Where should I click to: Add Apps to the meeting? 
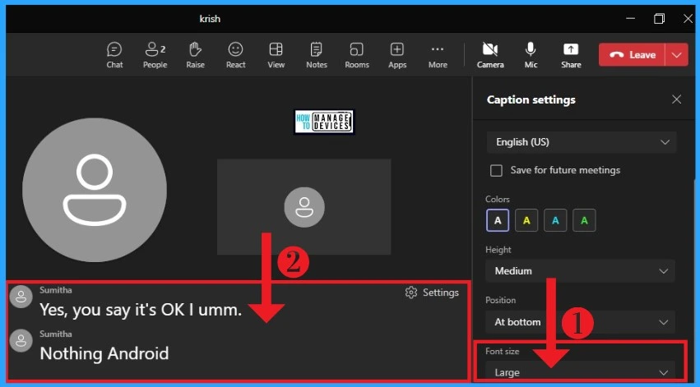pyautogui.click(x=396, y=55)
